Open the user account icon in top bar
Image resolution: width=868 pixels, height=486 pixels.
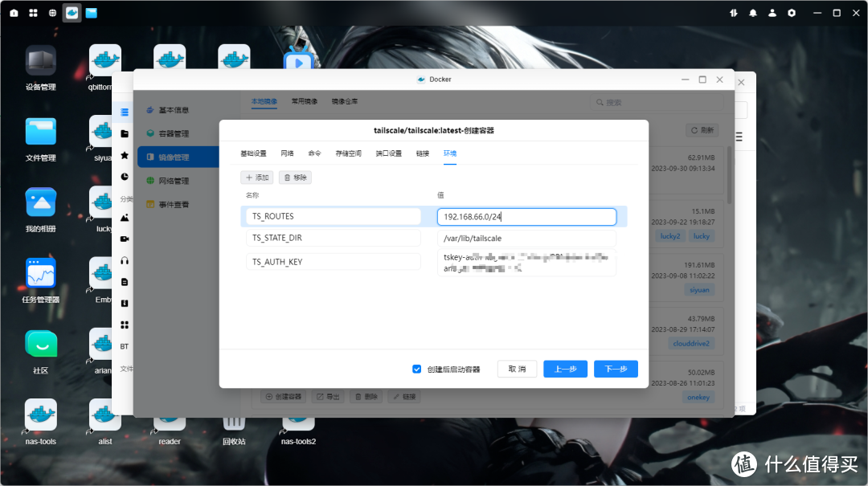[x=772, y=13]
